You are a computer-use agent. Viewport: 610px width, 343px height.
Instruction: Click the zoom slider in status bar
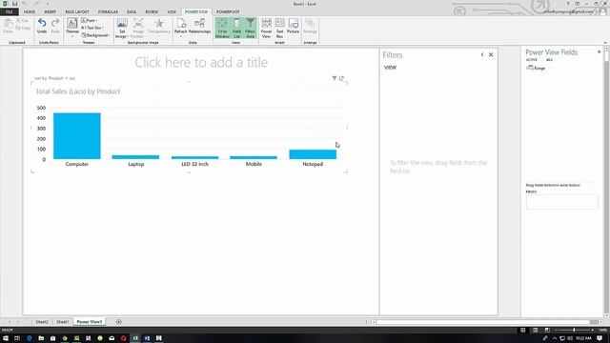click(x=574, y=331)
